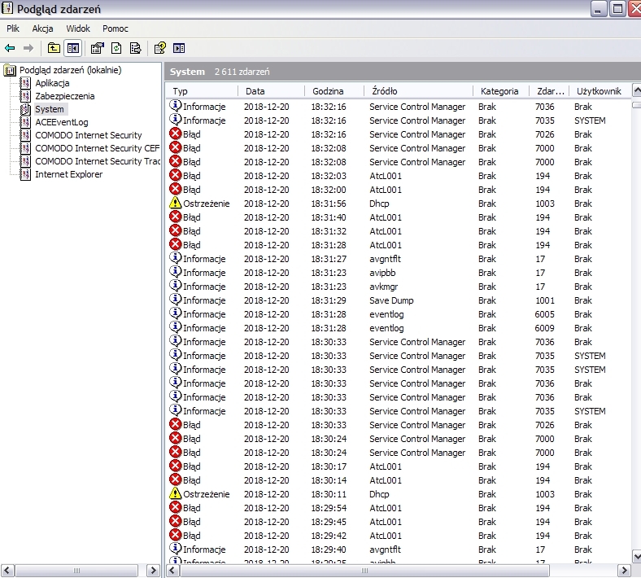Image resolution: width=641 pixels, height=578 pixels.
Task: Select COMODO Internet Security log
Action: click(x=89, y=135)
